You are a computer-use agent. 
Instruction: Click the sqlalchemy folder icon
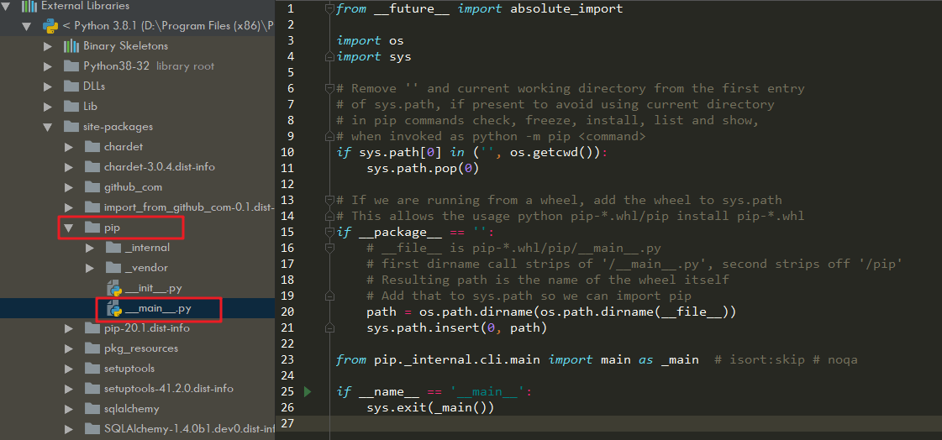(92, 409)
